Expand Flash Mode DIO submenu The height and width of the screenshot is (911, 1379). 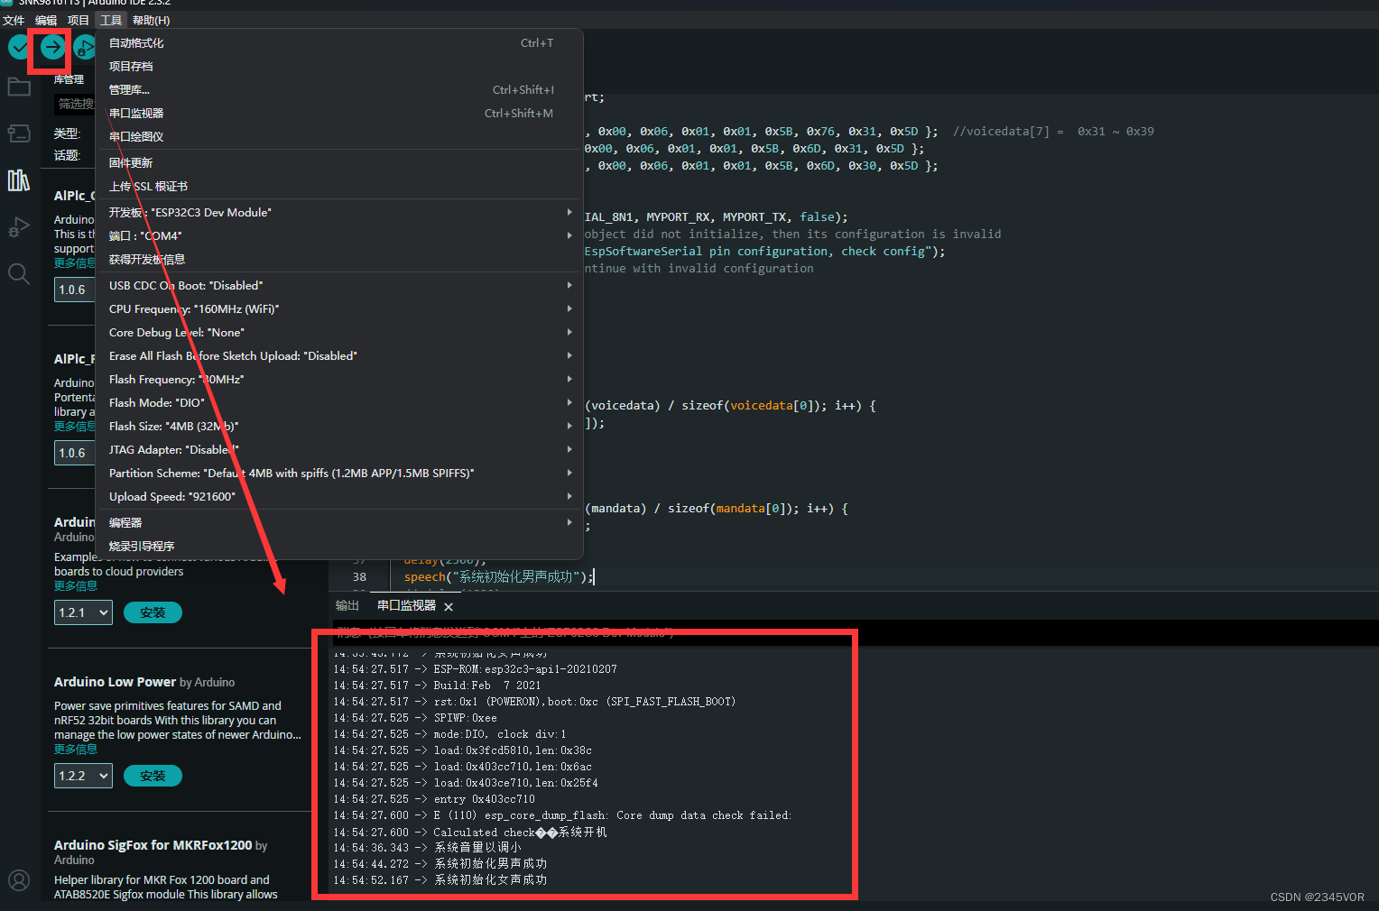[x=339, y=403]
